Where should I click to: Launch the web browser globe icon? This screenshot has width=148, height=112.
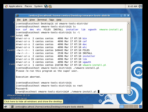pyautogui.click(x=46, y=6)
